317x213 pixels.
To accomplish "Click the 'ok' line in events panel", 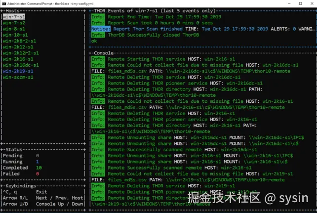I will pyautogui.click(x=94, y=41).
